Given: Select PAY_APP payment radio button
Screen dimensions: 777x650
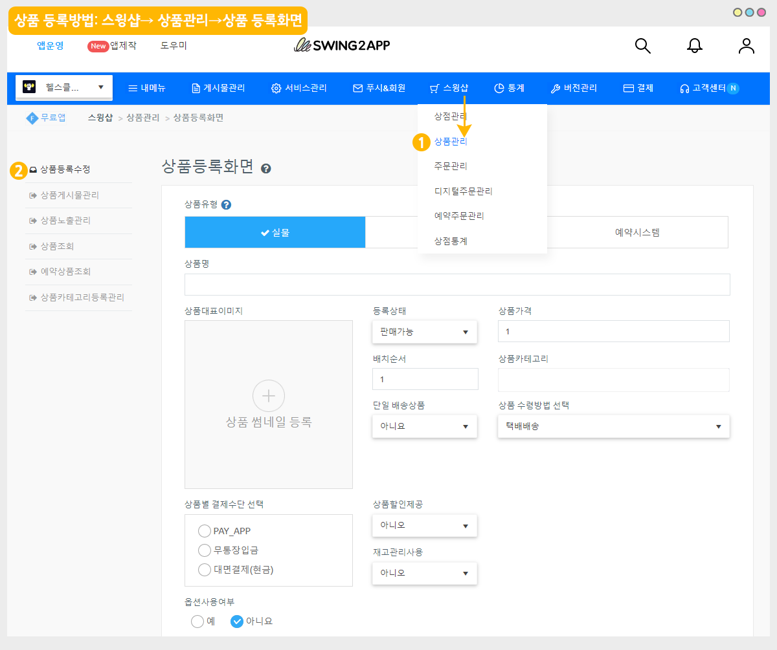Looking at the screenshot, I should [205, 531].
